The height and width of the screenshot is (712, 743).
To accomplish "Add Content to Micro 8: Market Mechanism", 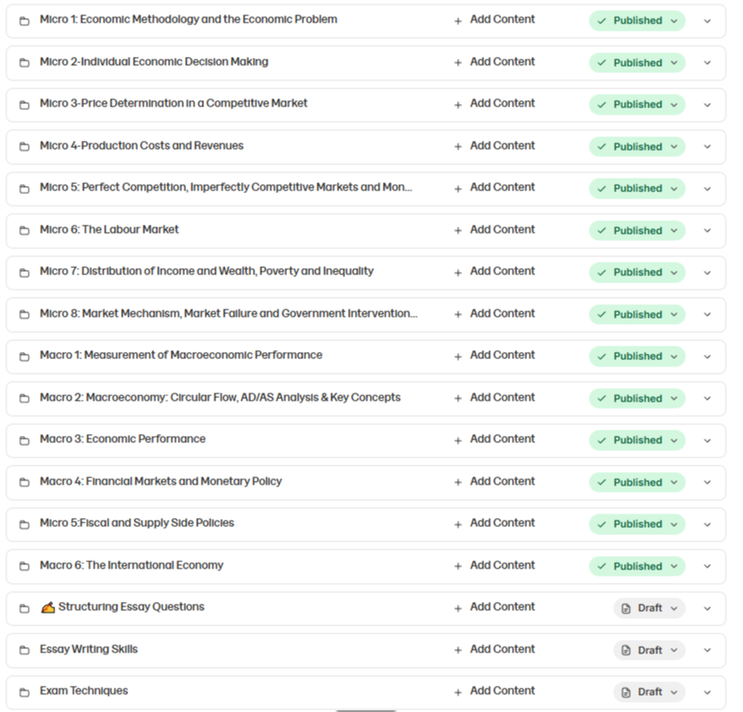I will pos(495,314).
